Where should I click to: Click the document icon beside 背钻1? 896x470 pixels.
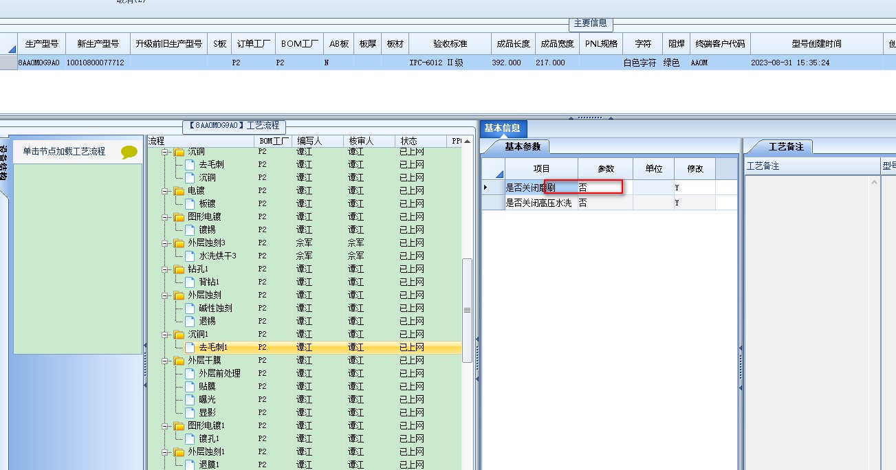190,282
